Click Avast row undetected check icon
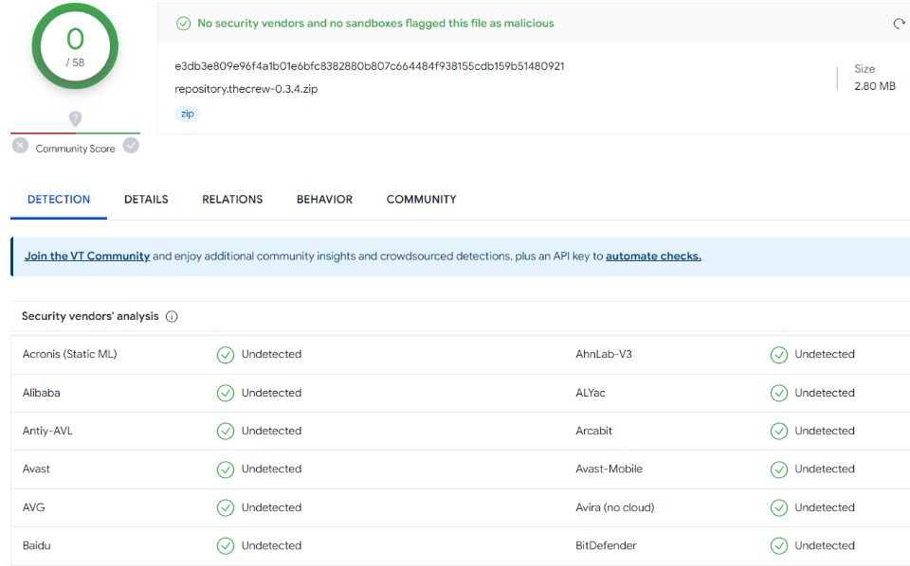 (x=226, y=469)
